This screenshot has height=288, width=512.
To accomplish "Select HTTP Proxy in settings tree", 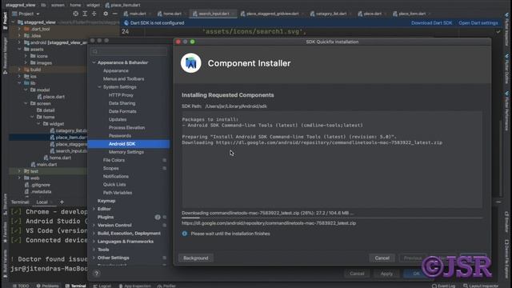I will (x=121, y=95).
